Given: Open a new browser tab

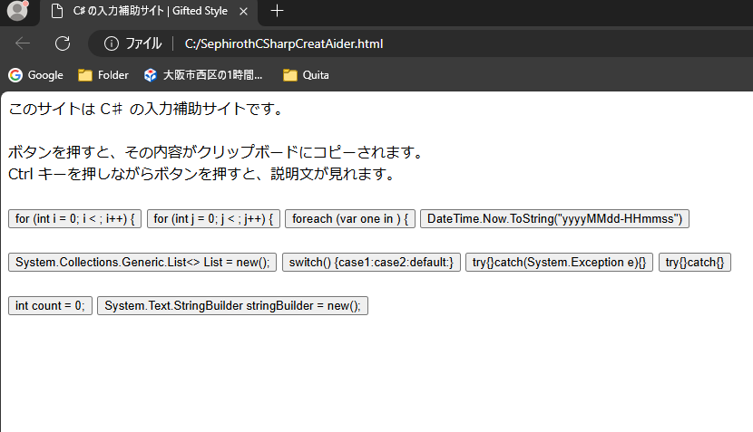Looking at the screenshot, I should pyautogui.click(x=277, y=11).
